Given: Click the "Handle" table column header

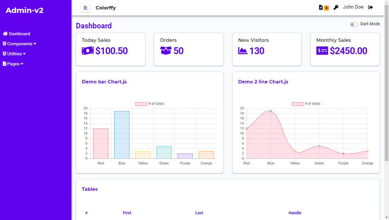Looking at the screenshot, I should [x=295, y=213].
